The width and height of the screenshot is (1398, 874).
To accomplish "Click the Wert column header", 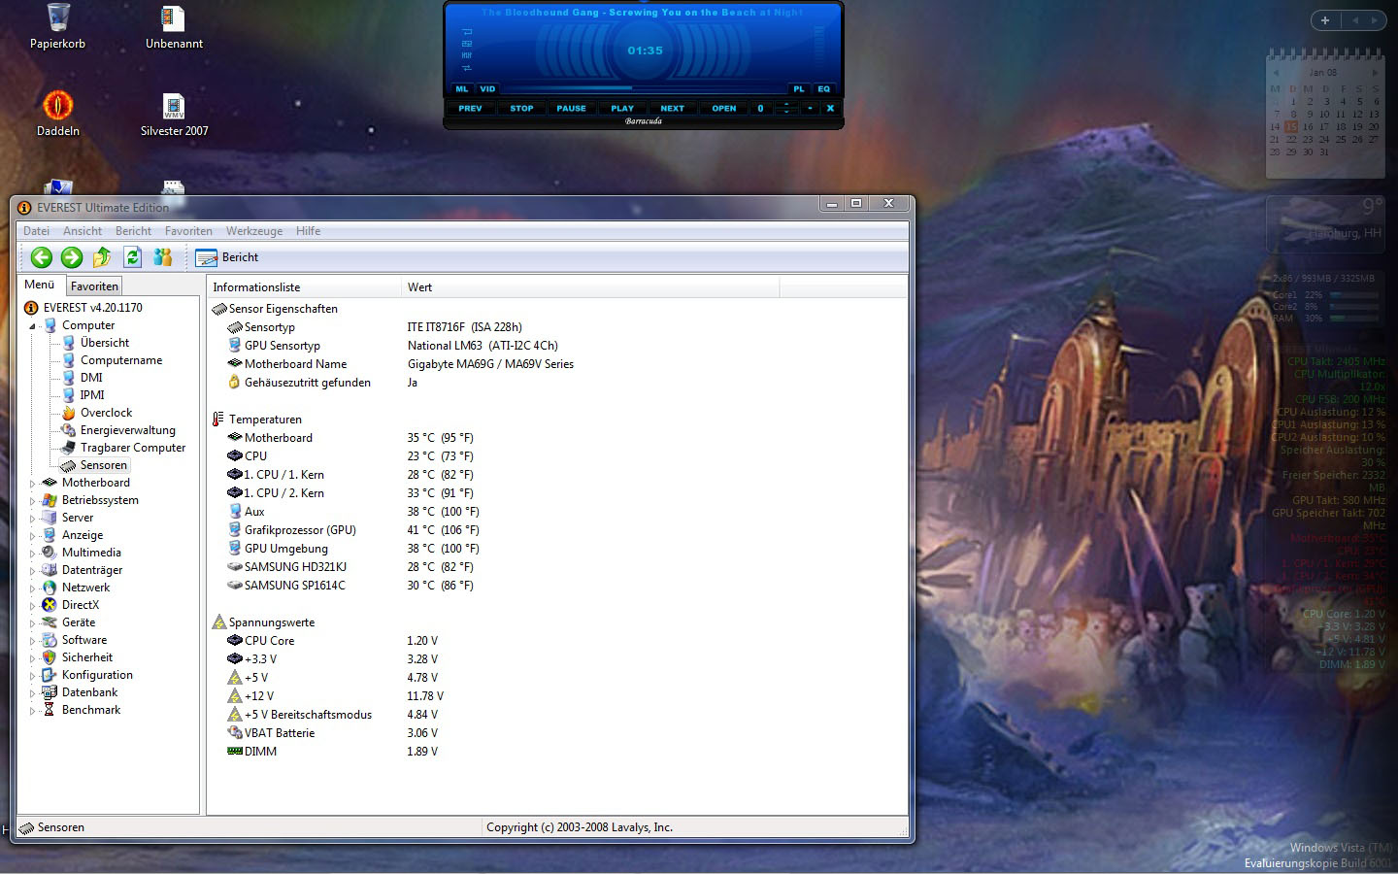I will pyautogui.click(x=590, y=287).
